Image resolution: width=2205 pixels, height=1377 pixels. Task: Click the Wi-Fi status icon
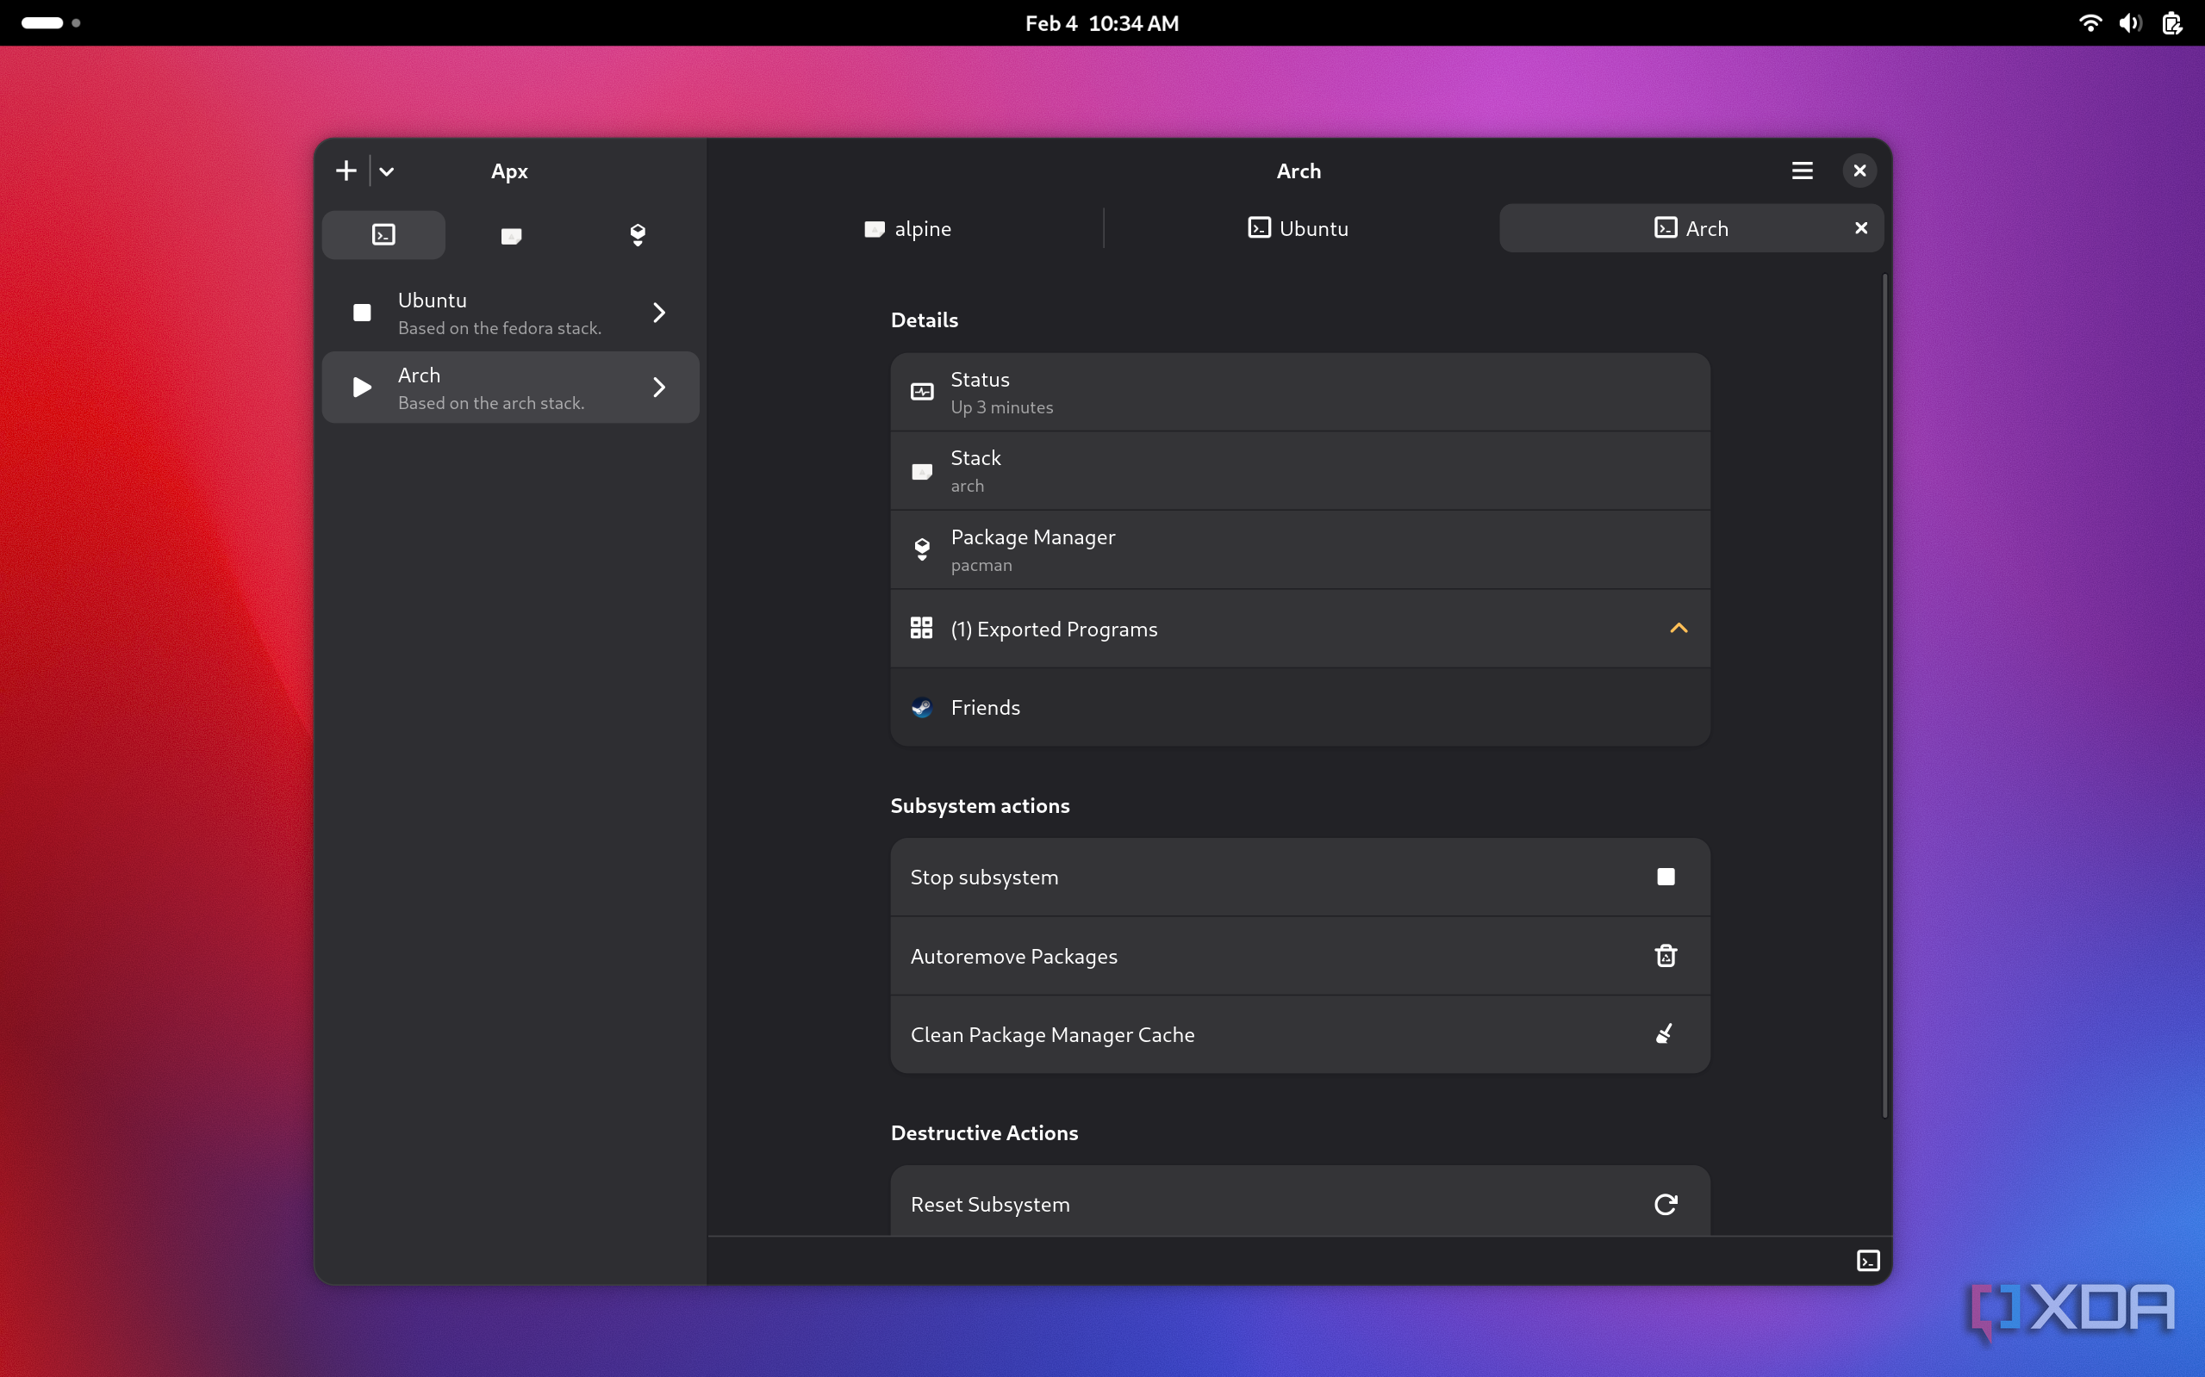coord(2090,22)
